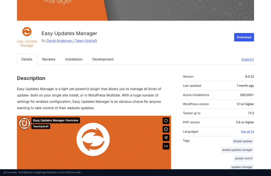Screen dimensions: 271x176
Task: Click the '1 month ago' last updated value
Action: [x=245, y=86]
